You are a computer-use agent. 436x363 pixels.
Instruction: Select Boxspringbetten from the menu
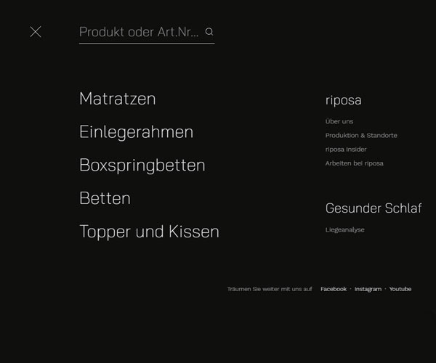pos(142,166)
